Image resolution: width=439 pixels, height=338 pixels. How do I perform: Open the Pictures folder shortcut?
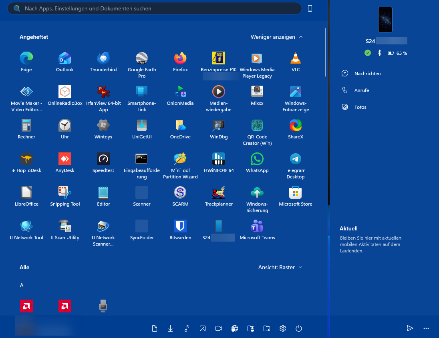click(x=203, y=328)
